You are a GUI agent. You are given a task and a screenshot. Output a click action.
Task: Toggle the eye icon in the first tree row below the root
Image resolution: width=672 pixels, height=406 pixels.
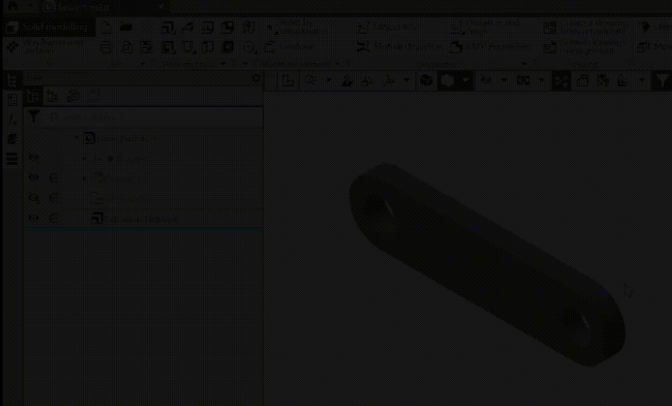(34, 158)
